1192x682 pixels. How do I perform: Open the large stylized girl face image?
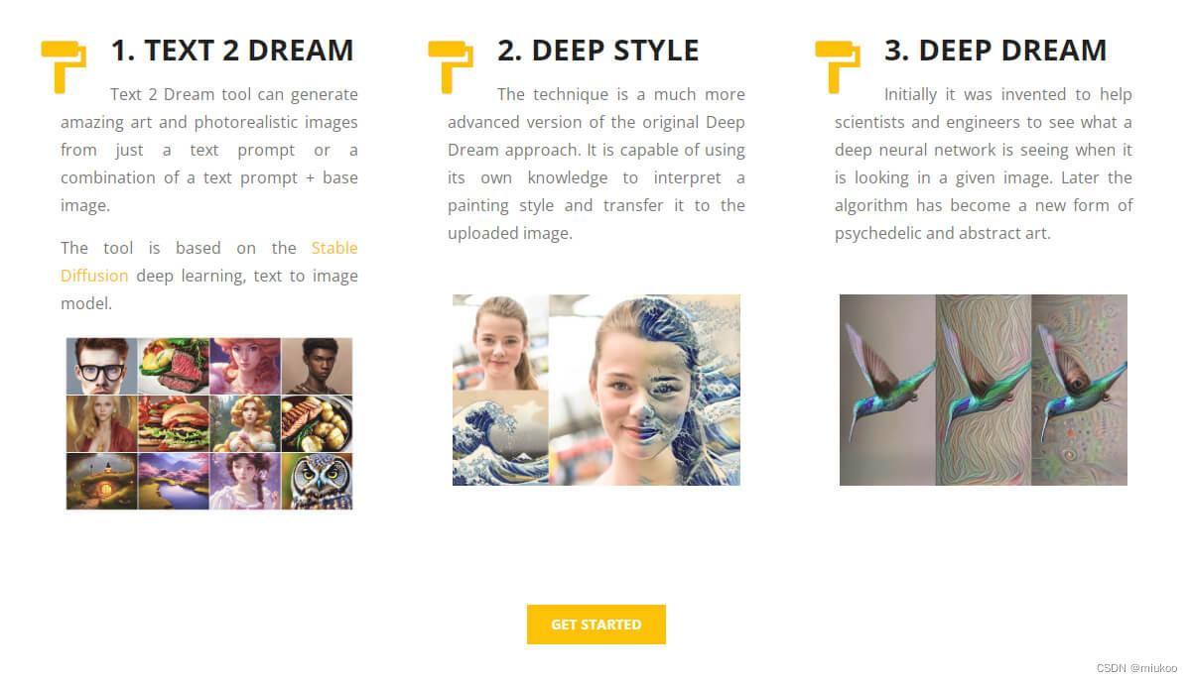(x=644, y=390)
